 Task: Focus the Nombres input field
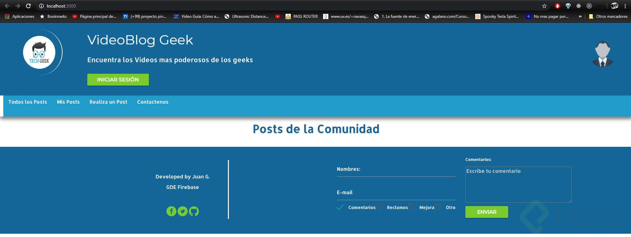[x=396, y=170]
